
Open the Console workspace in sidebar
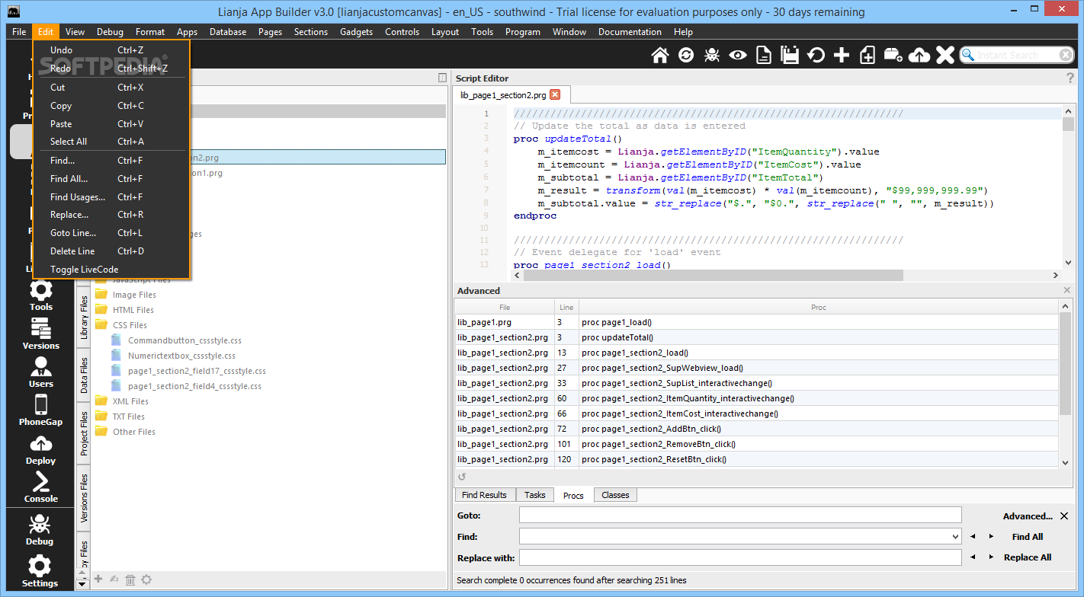[40, 487]
